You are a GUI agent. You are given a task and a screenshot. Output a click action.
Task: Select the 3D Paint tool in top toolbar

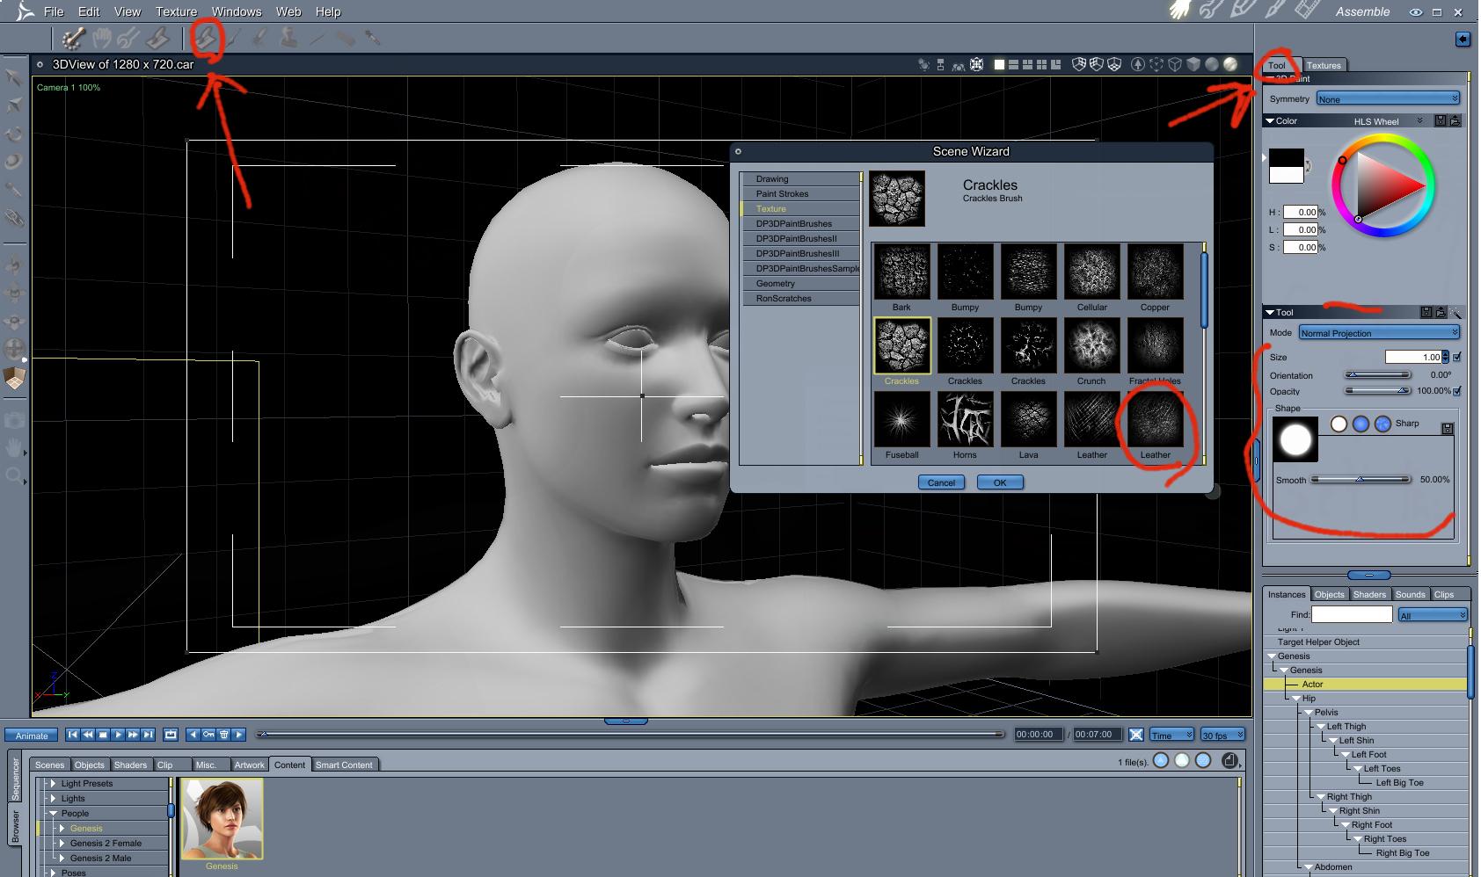coord(206,38)
